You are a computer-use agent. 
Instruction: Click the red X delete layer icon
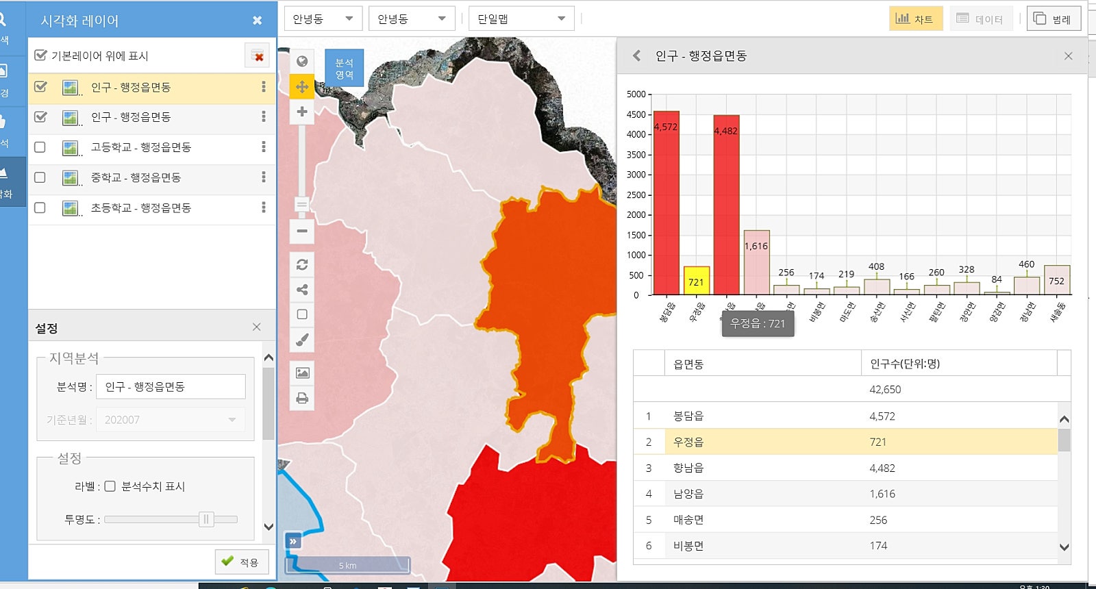pos(257,55)
